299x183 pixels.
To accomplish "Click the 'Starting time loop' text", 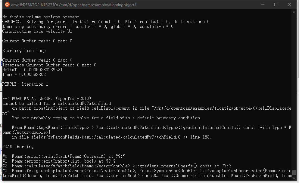I will point(24,50).
